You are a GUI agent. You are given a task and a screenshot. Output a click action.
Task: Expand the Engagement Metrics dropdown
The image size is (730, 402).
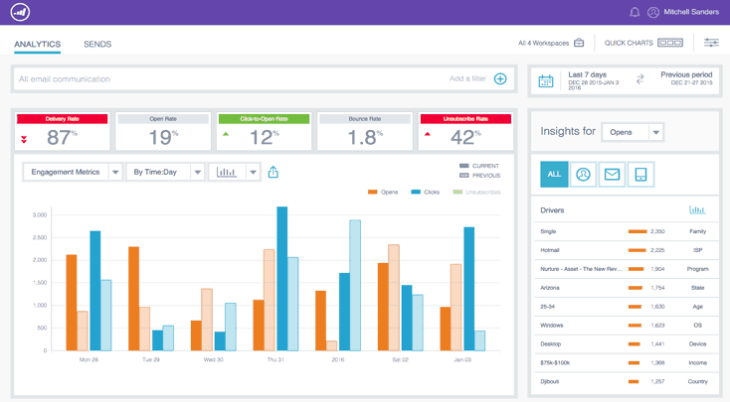[x=73, y=172]
